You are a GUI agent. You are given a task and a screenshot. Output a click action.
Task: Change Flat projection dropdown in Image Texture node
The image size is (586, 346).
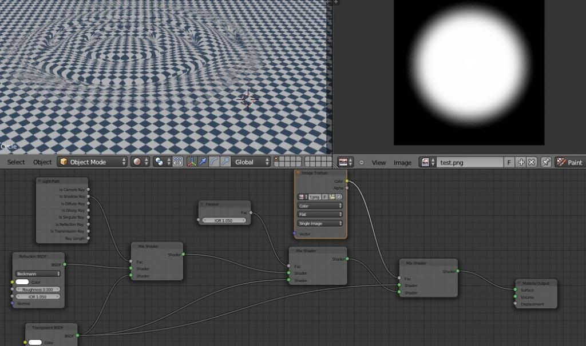pos(318,214)
